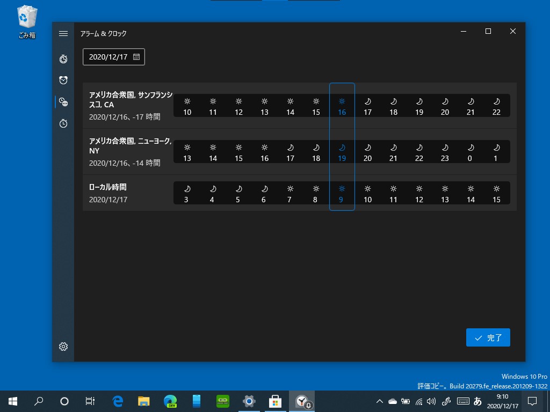550x412 pixels.
Task: Select hour 18 in San Francisco row
Action: point(394,107)
